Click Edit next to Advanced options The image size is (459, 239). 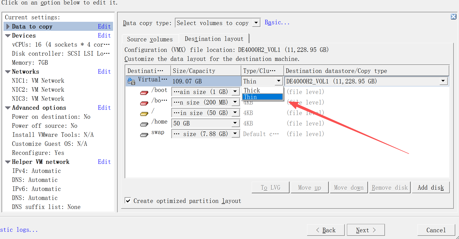tap(104, 108)
